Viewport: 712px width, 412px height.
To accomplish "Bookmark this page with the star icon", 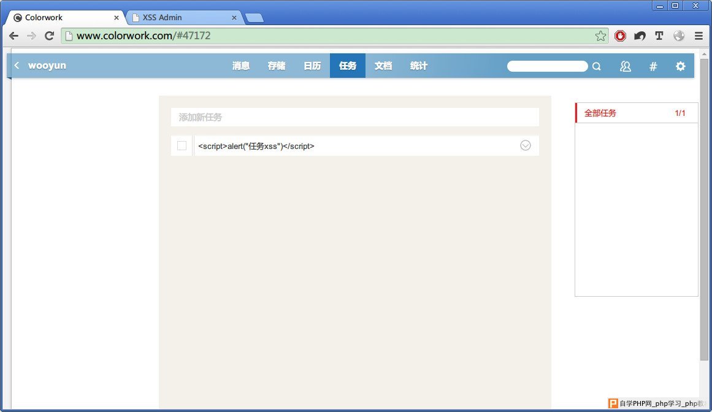I will point(600,36).
